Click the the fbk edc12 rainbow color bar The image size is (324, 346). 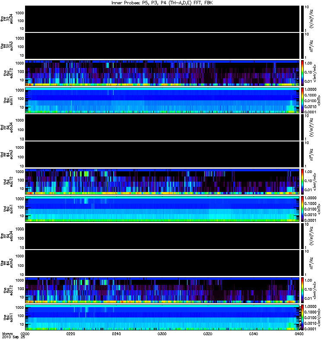click(302, 290)
